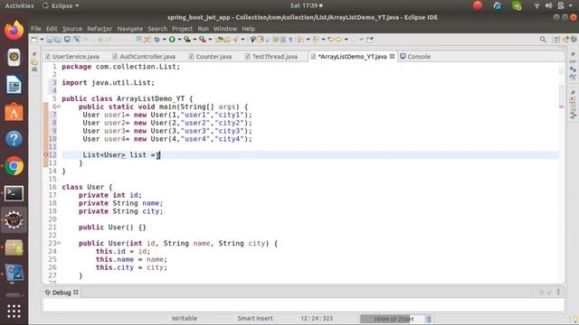Switch to the UserService.java tab
The height and width of the screenshot is (325, 579).
coord(72,56)
